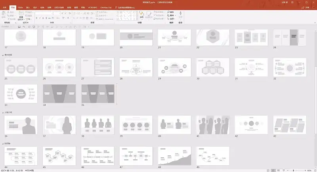This screenshot has height=172, width=317.
Task: Open the File tab
Action: point(4,8)
